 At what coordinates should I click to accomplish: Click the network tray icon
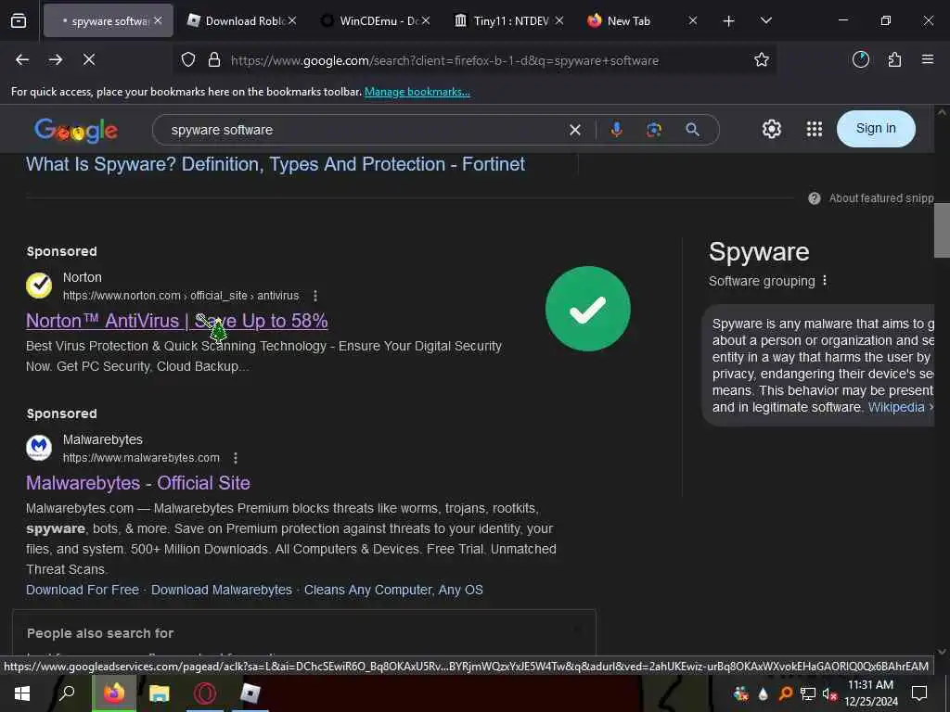(807, 693)
